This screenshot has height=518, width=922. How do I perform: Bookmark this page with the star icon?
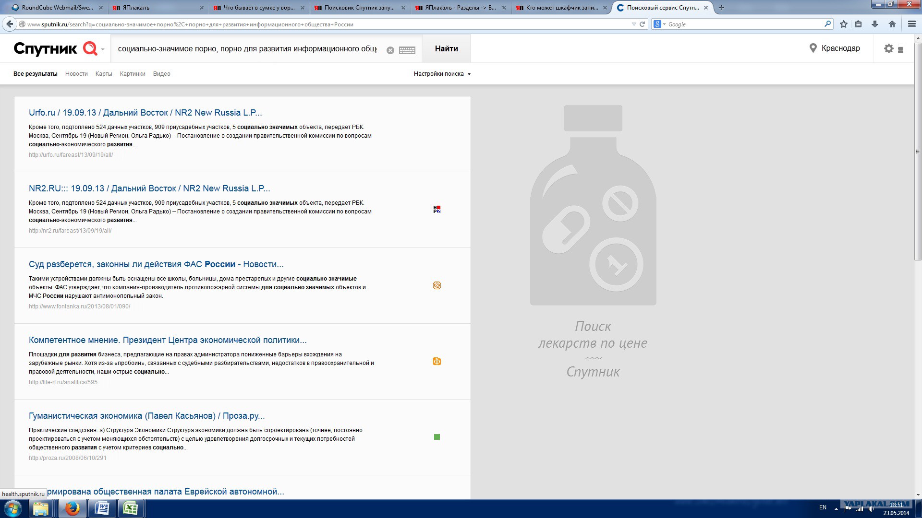pyautogui.click(x=843, y=24)
